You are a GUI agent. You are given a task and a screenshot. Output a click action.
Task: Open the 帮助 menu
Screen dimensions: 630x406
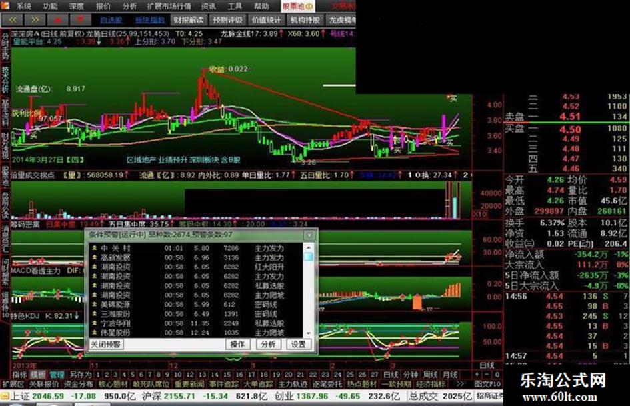261,6
